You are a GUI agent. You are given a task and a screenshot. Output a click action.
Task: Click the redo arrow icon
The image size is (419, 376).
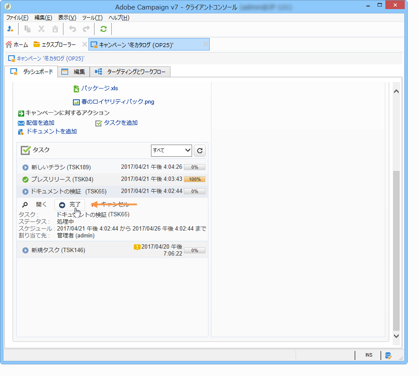[86, 29]
